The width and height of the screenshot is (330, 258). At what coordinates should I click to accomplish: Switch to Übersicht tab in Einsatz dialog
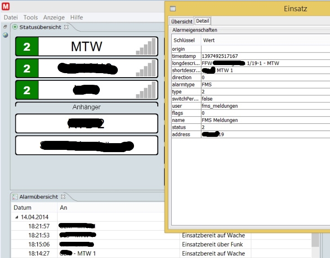coord(182,22)
